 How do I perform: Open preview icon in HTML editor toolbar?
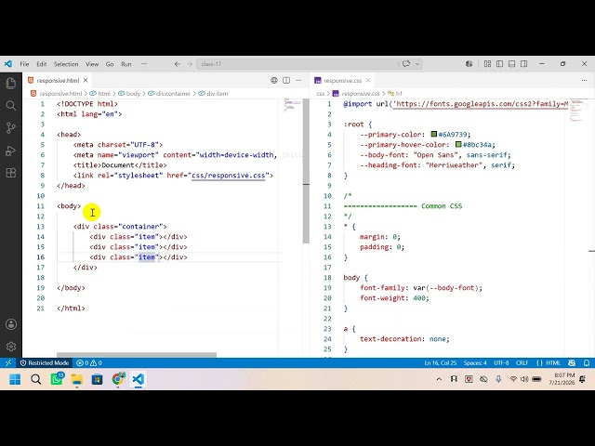[274, 81]
